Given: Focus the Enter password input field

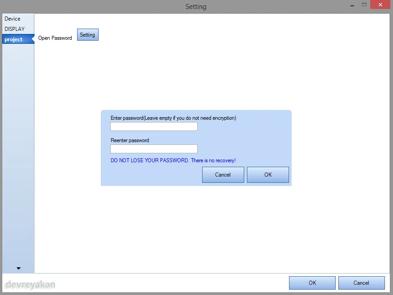Looking at the screenshot, I should click(x=154, y=126).
